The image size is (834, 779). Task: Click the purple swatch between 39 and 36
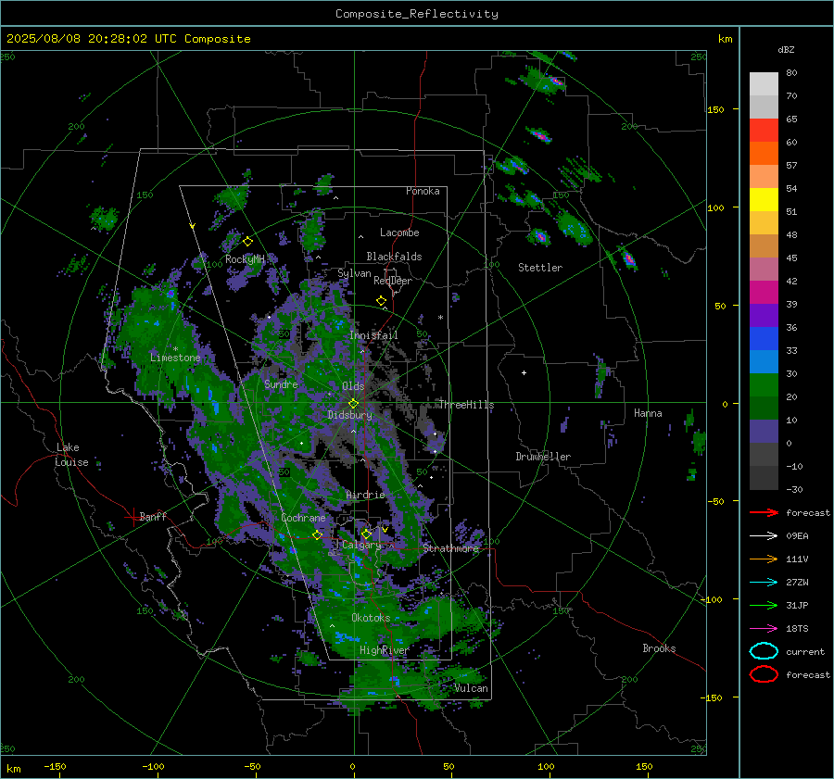764,315
